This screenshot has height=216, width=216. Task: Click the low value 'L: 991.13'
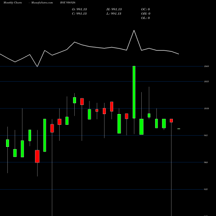114,13
